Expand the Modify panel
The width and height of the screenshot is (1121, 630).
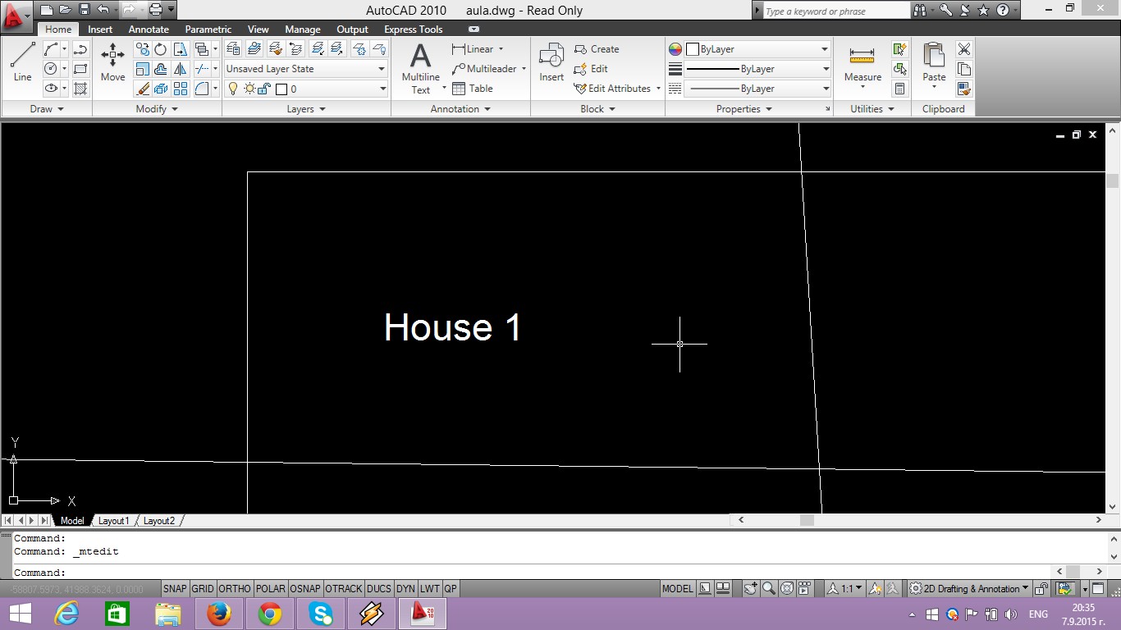click(157, 109)
